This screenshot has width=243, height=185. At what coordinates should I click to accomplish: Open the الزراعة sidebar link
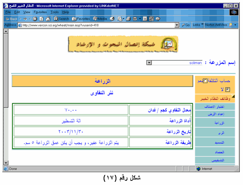215,123
